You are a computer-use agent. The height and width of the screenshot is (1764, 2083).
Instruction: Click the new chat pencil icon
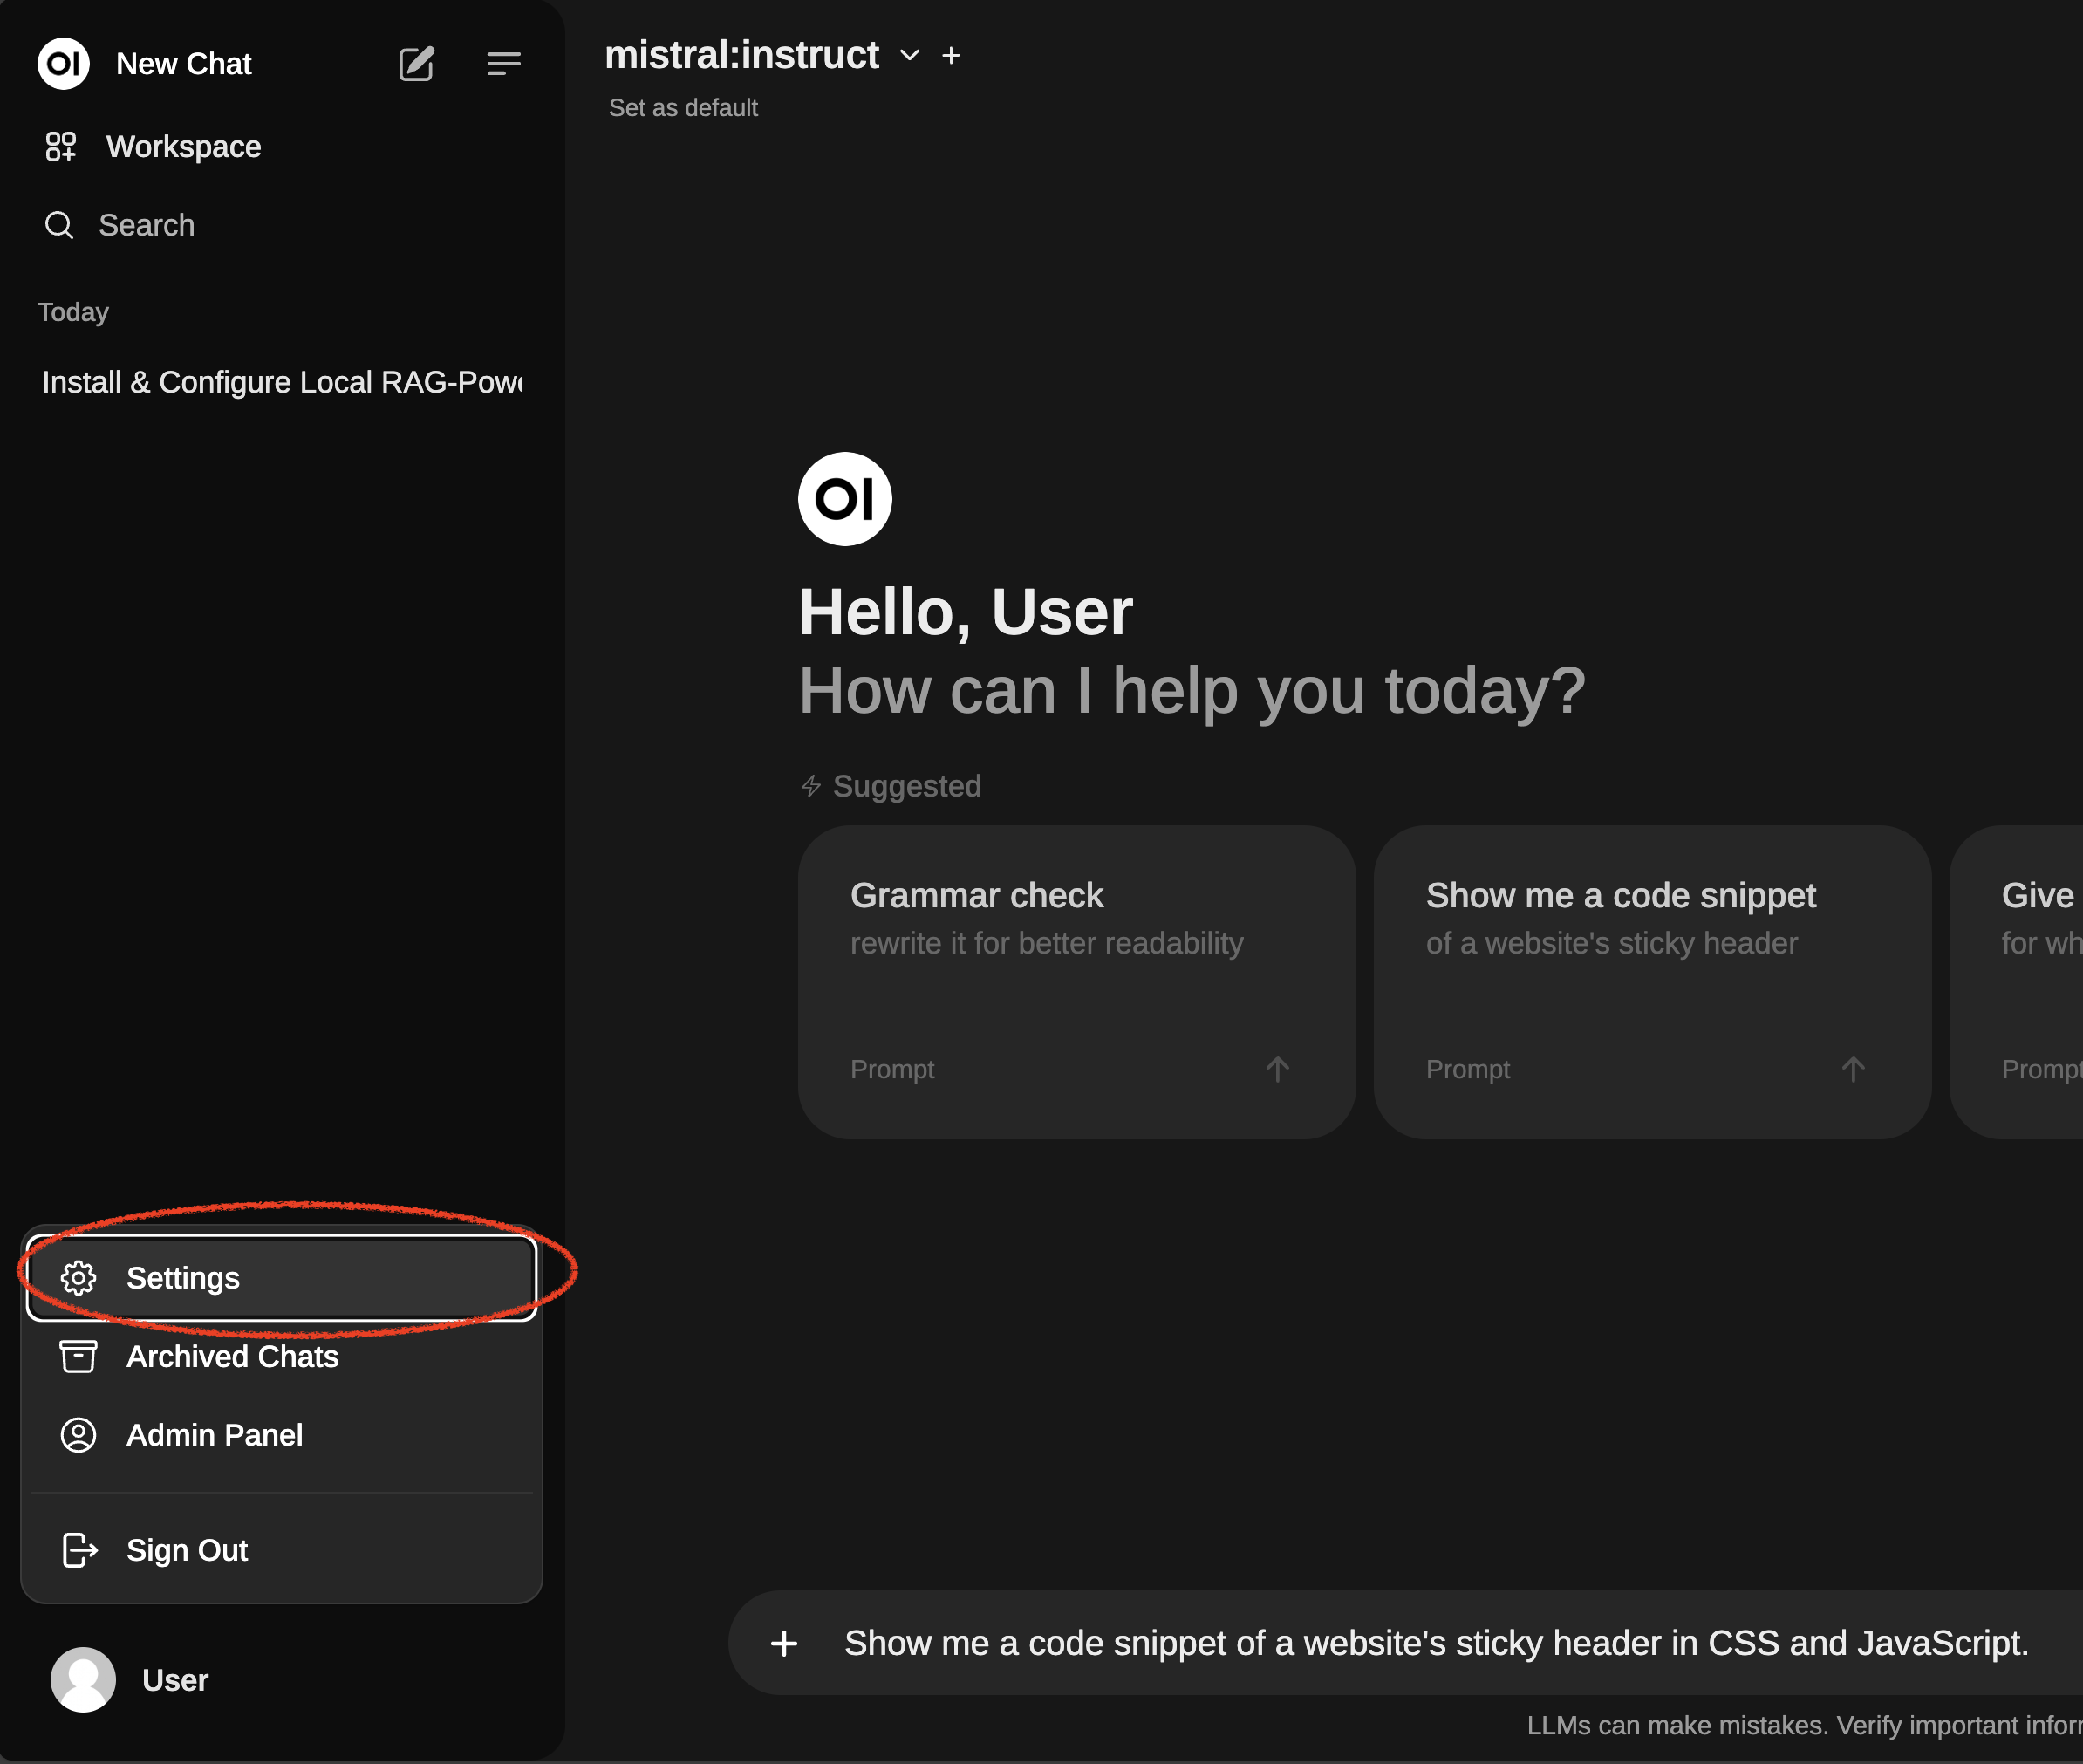(x=416, y=64)
